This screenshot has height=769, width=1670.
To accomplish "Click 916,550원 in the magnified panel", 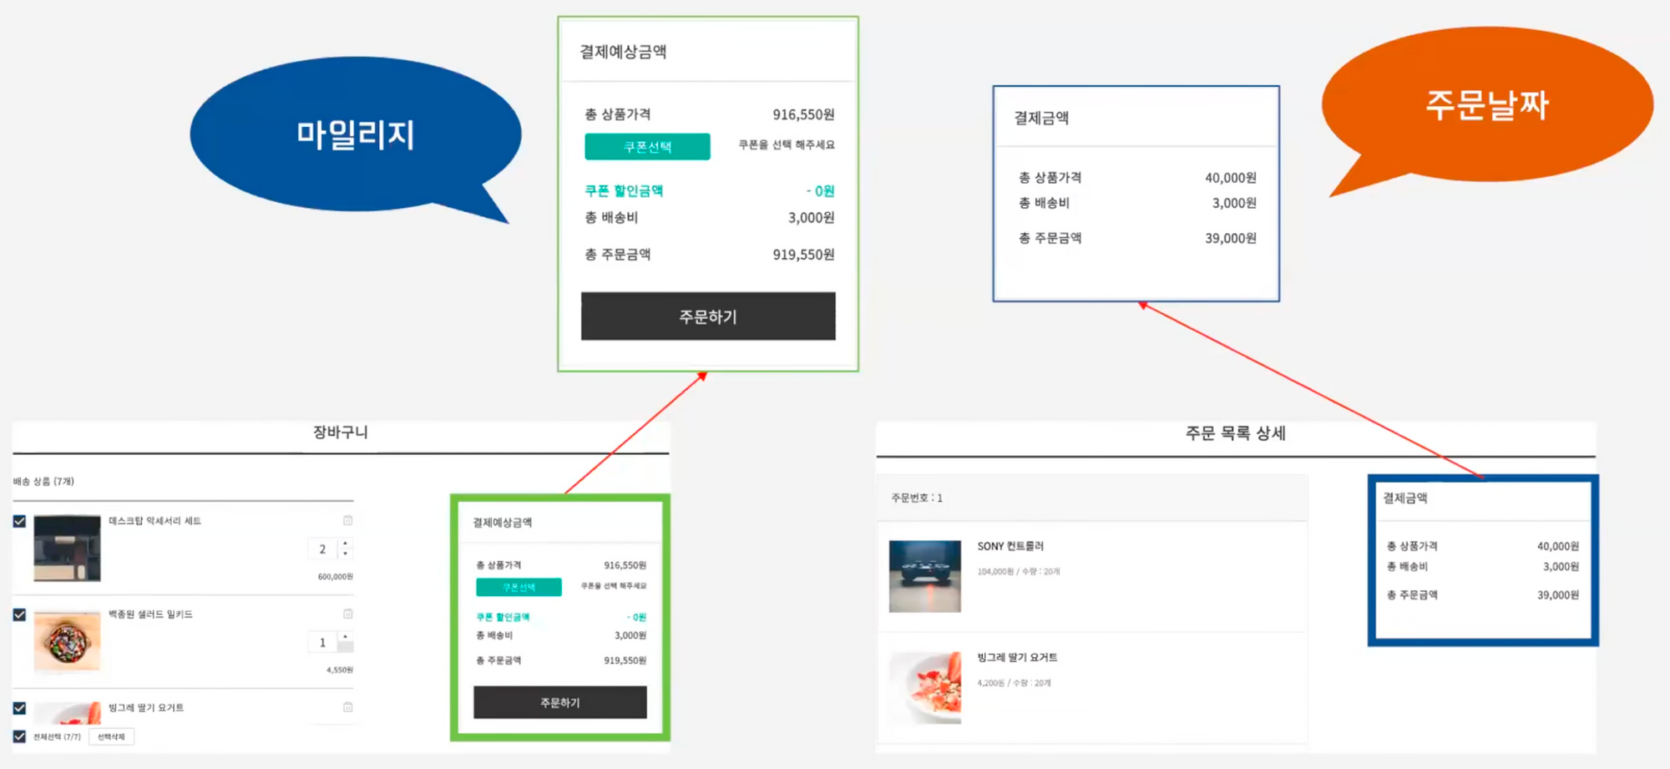I will (803, 114).
